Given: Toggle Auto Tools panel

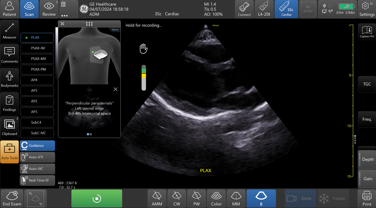Looking at the screenshot, I should pos(10,151).
